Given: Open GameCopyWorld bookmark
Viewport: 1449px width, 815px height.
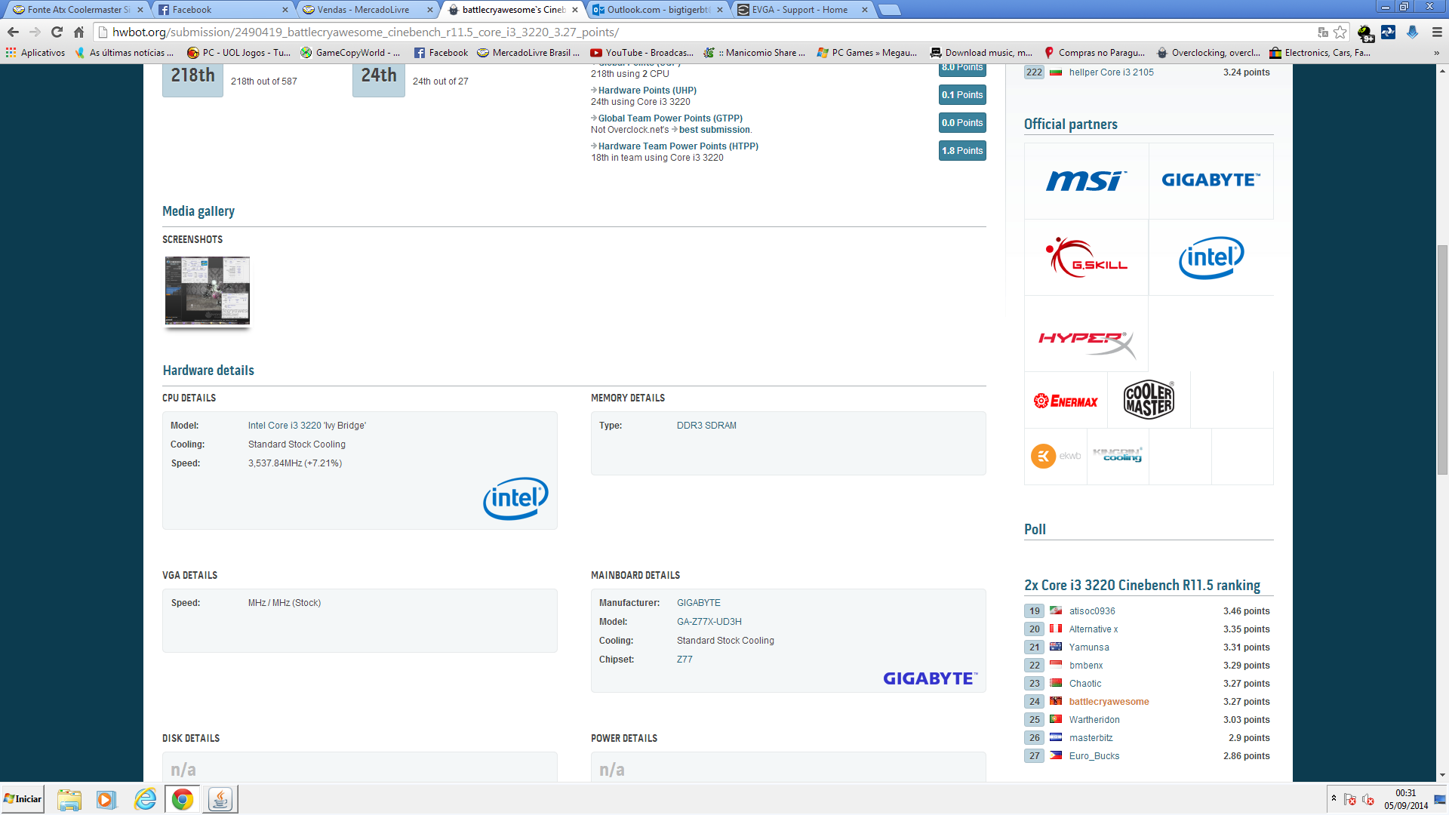Looking at the screenshot, I should (x=350, y=53).
